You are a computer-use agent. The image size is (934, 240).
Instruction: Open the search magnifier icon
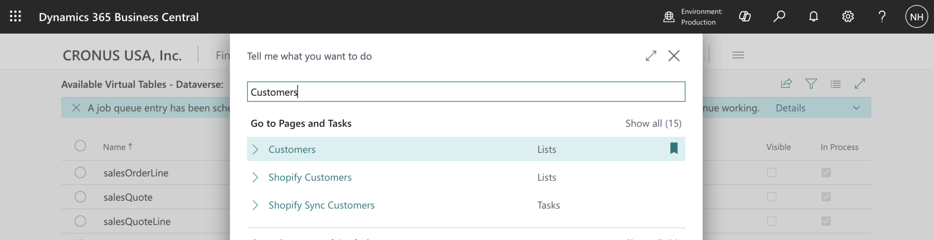click(x=779, y=17)
